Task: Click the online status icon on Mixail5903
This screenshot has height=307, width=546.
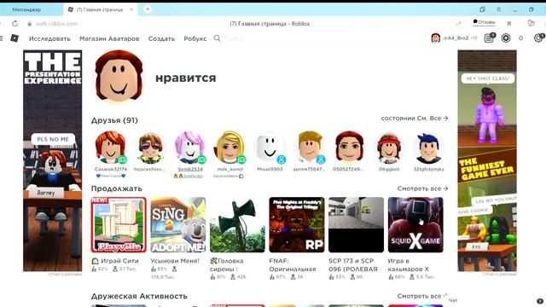Action: (x=282, y=159)
